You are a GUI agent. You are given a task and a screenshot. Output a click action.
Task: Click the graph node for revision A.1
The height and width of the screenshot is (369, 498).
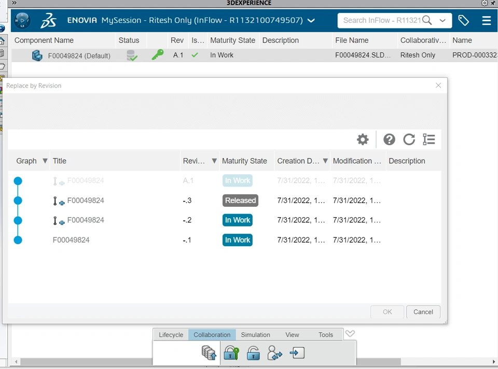pos(18,181)
